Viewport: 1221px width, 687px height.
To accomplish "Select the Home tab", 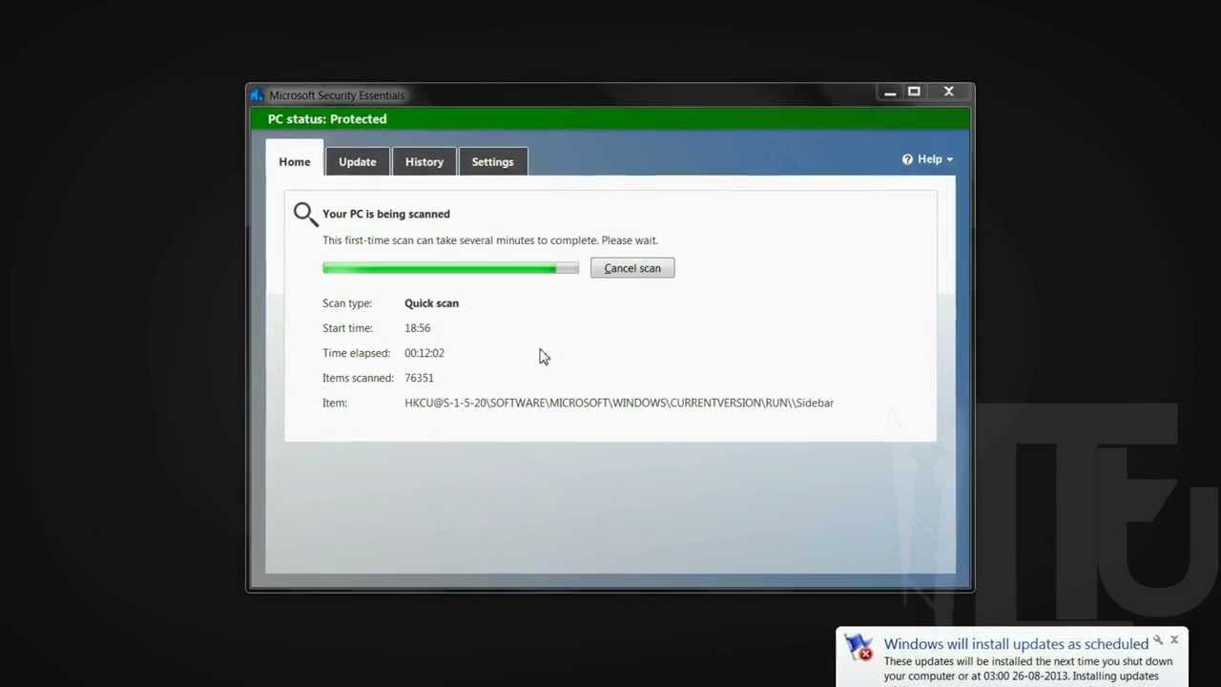I will (294, 161).
